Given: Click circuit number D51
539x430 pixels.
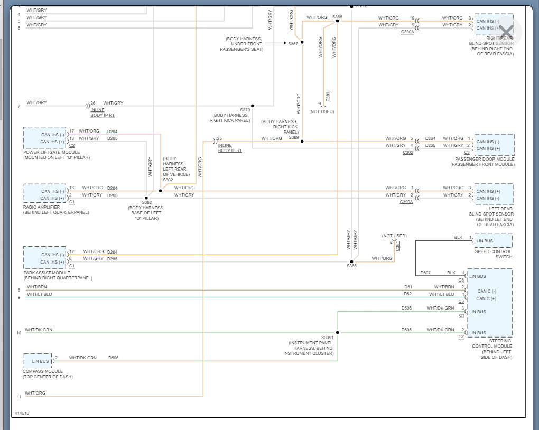Looking at the screenshot, I should click(408, 287).
